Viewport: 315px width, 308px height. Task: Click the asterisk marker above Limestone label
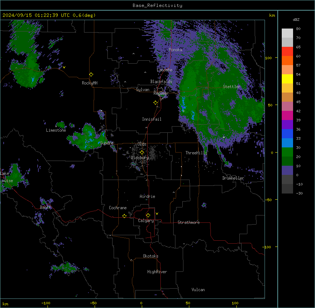[x=56, y=126]
